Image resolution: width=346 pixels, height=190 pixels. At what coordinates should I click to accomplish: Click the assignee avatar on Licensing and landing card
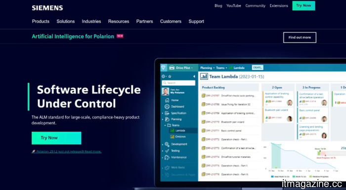(x=324, y=136)
